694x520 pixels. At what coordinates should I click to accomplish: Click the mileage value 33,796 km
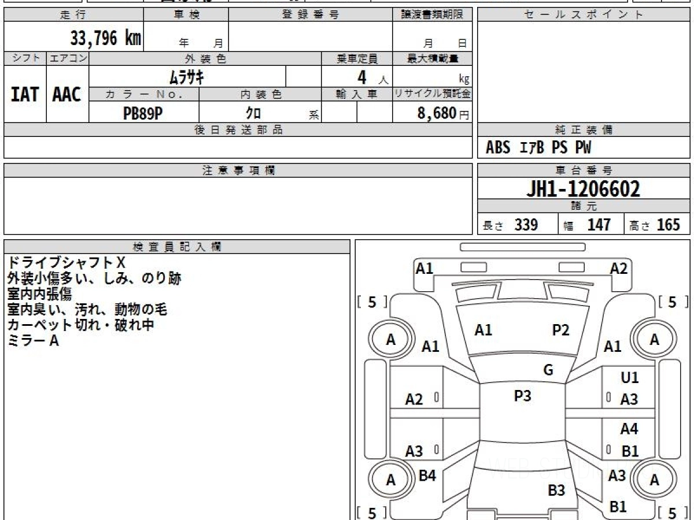(106, 39)
